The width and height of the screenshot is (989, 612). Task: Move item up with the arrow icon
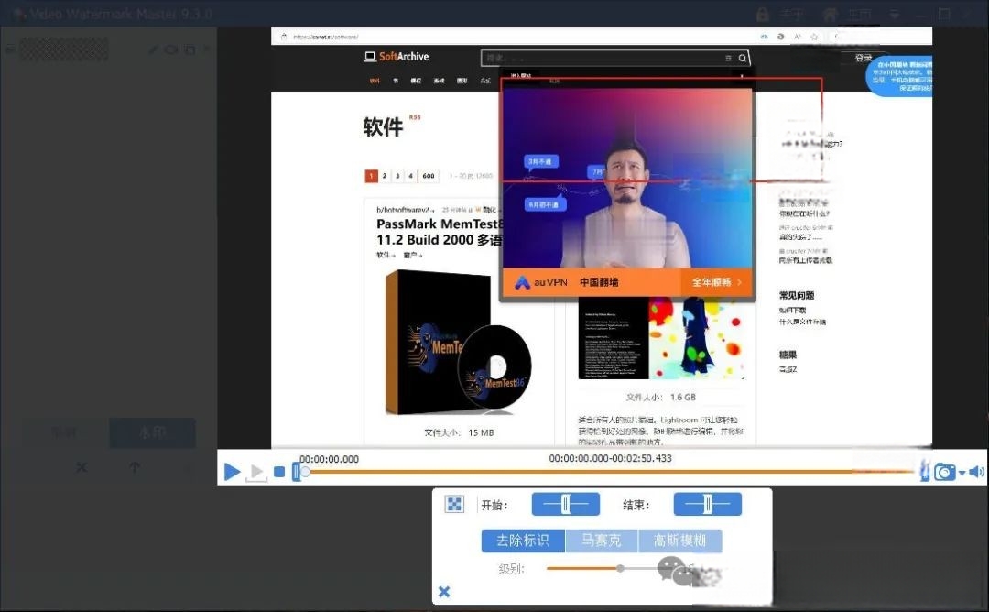(135, 467)
